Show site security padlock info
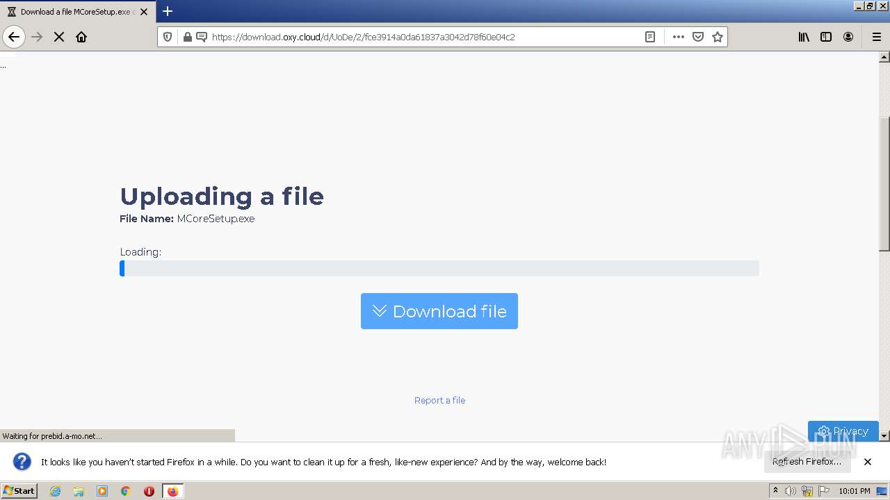890x500 pixels. pos(187,37)
